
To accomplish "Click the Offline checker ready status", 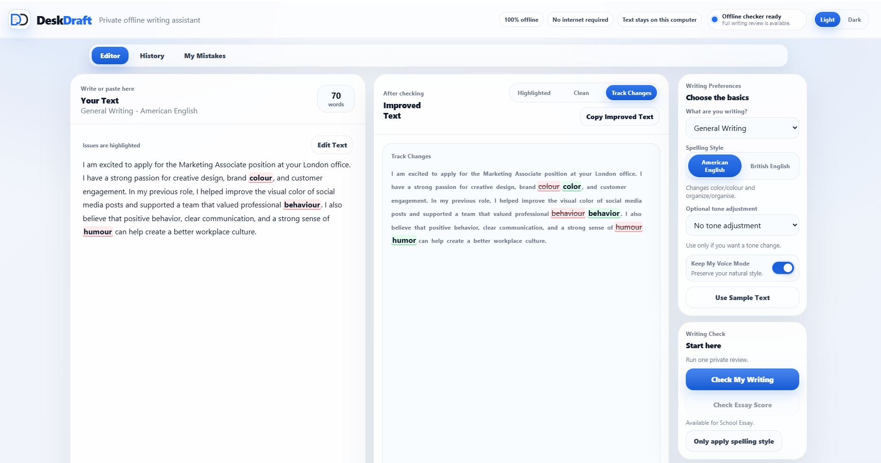I will (757, 20).
